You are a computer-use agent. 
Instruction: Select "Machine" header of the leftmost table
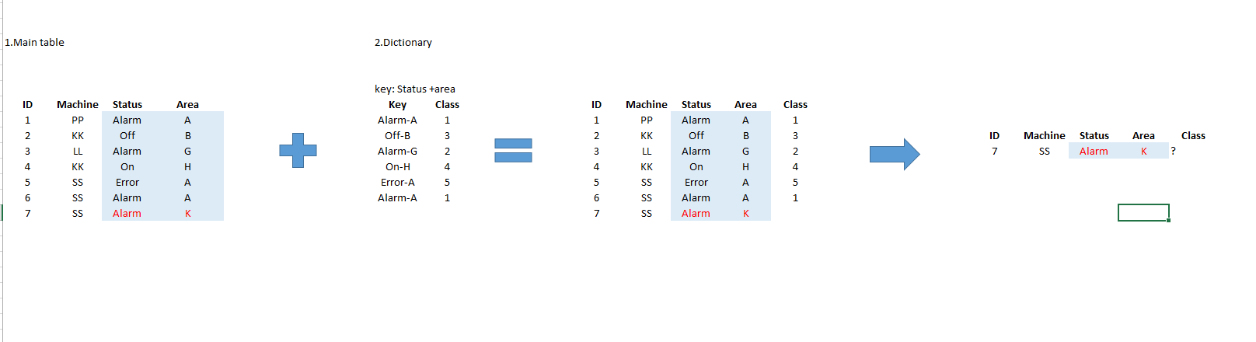(x=78, y=105)
